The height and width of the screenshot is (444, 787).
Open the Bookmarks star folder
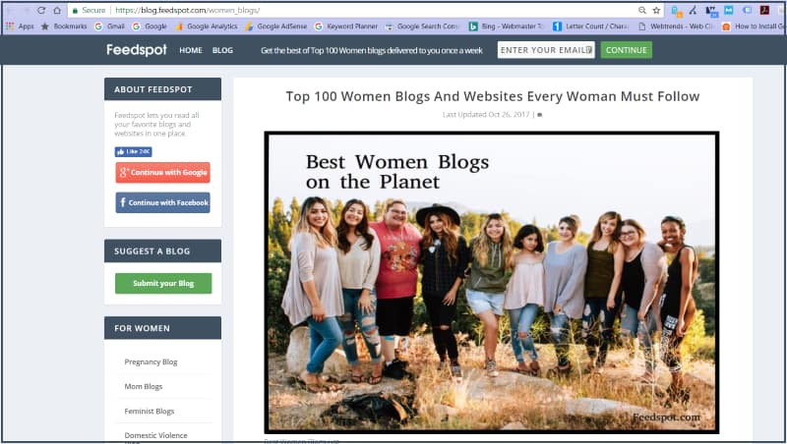coord(64,27)
